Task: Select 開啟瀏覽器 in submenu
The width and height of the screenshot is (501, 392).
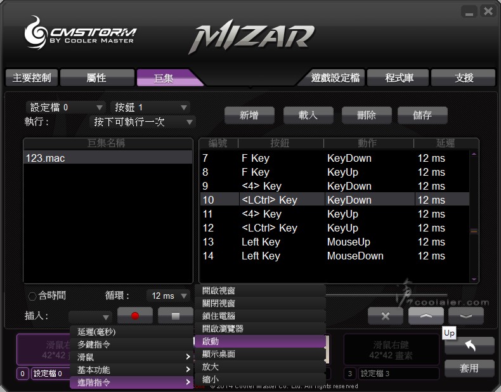Action: coord(260,329)
